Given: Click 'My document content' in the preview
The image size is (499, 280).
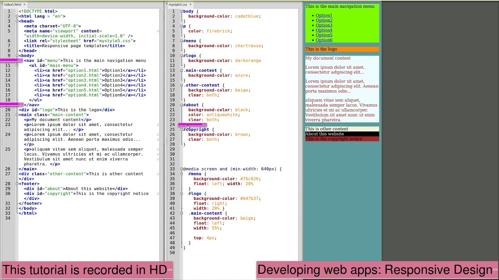Looking at the screenshot, I should click(328, 58).
